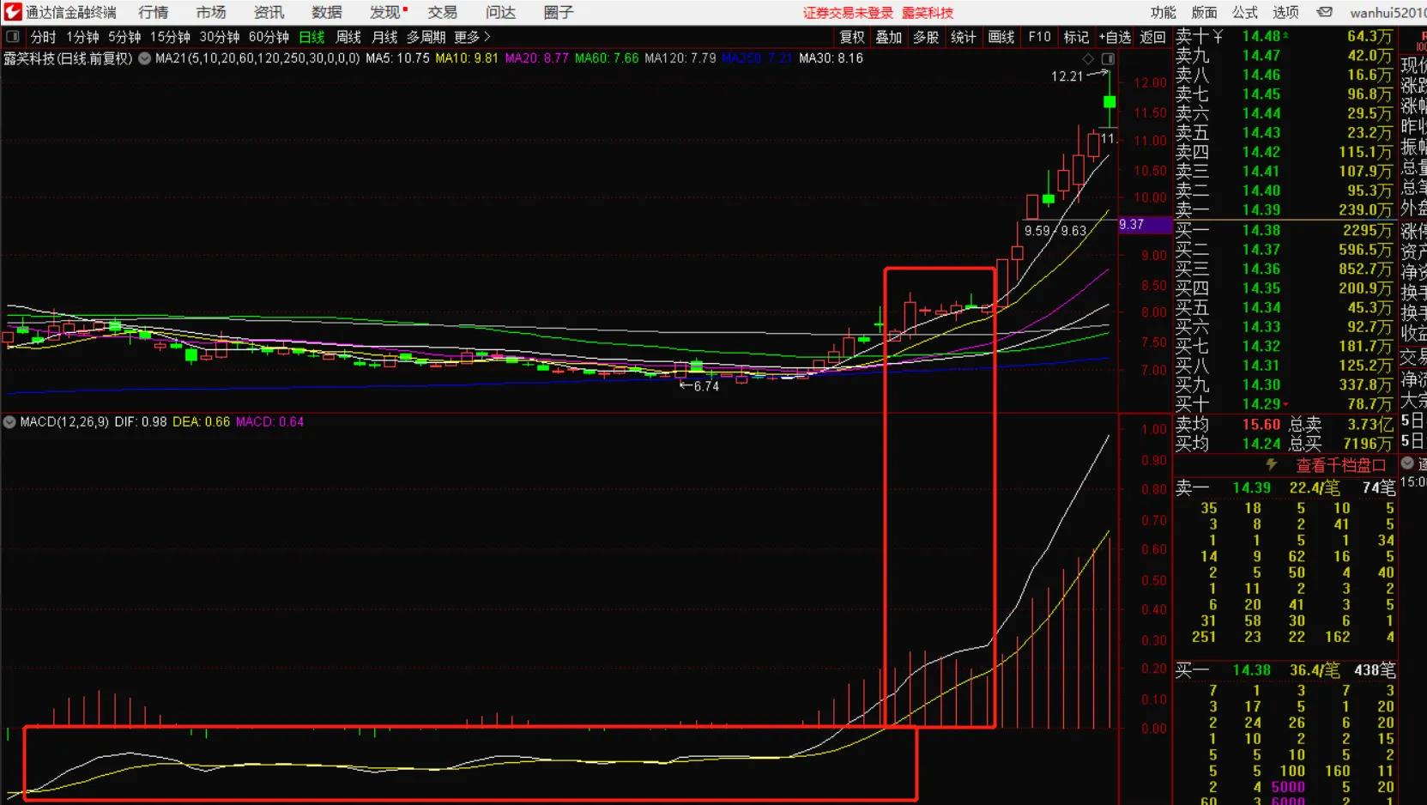The height and width of the screenshot is (805, 1427).
Task: Open the 圈子 menu
Action: pos(559,12)
